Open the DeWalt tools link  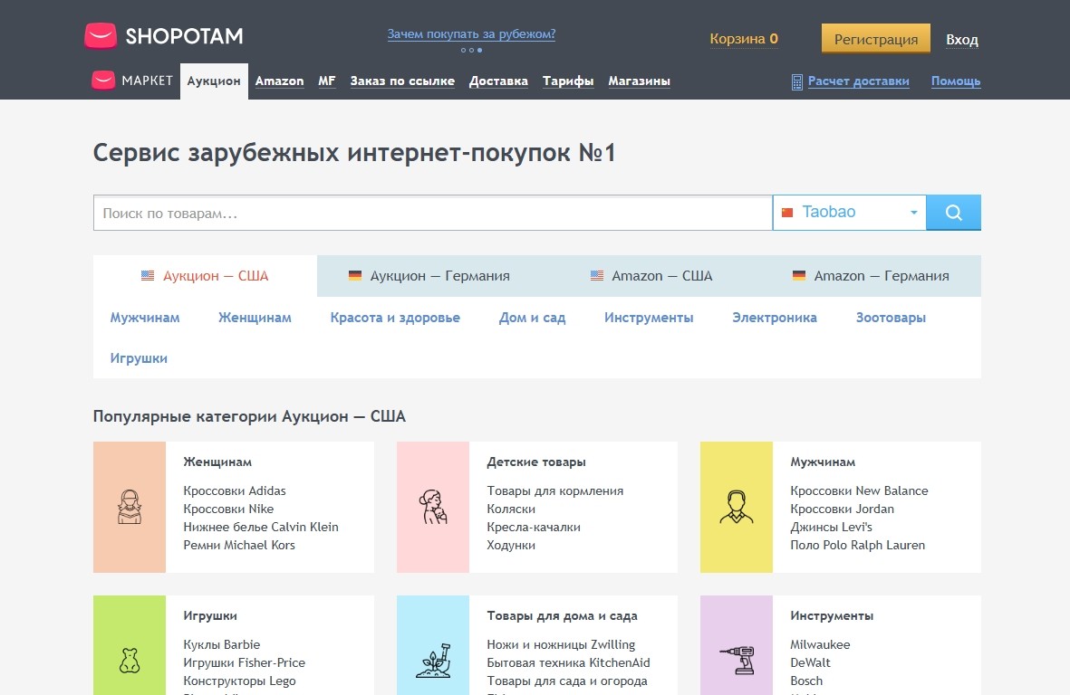(x=811, y=663)
